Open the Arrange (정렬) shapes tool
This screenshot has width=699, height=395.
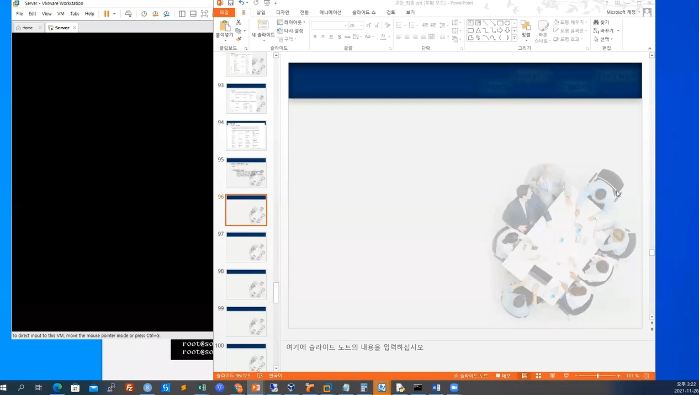pyautogui.click(x=526, y=29)
